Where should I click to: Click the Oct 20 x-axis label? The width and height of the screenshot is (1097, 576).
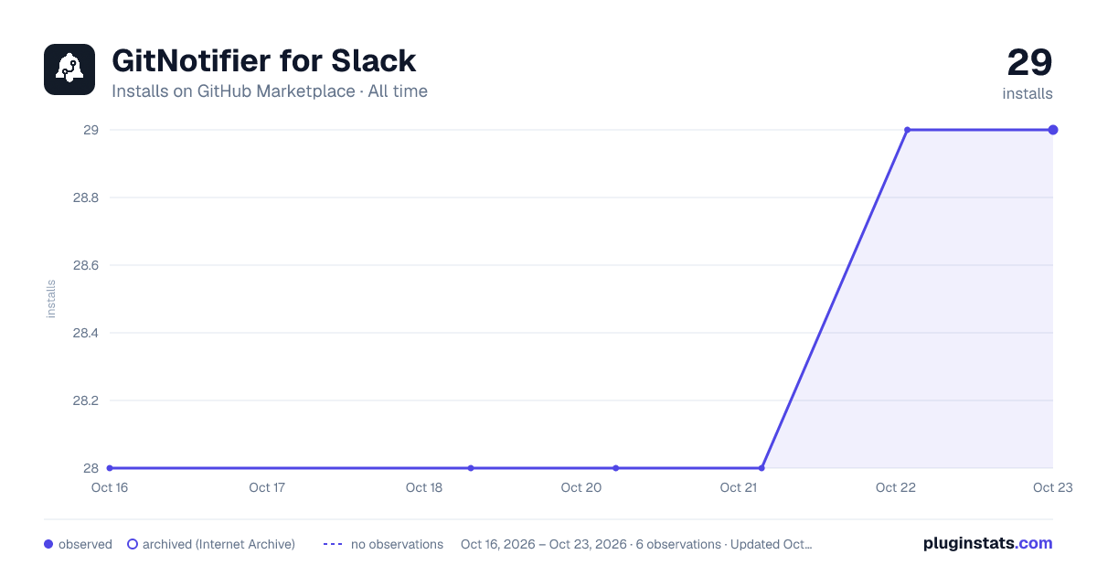(581, 487)
